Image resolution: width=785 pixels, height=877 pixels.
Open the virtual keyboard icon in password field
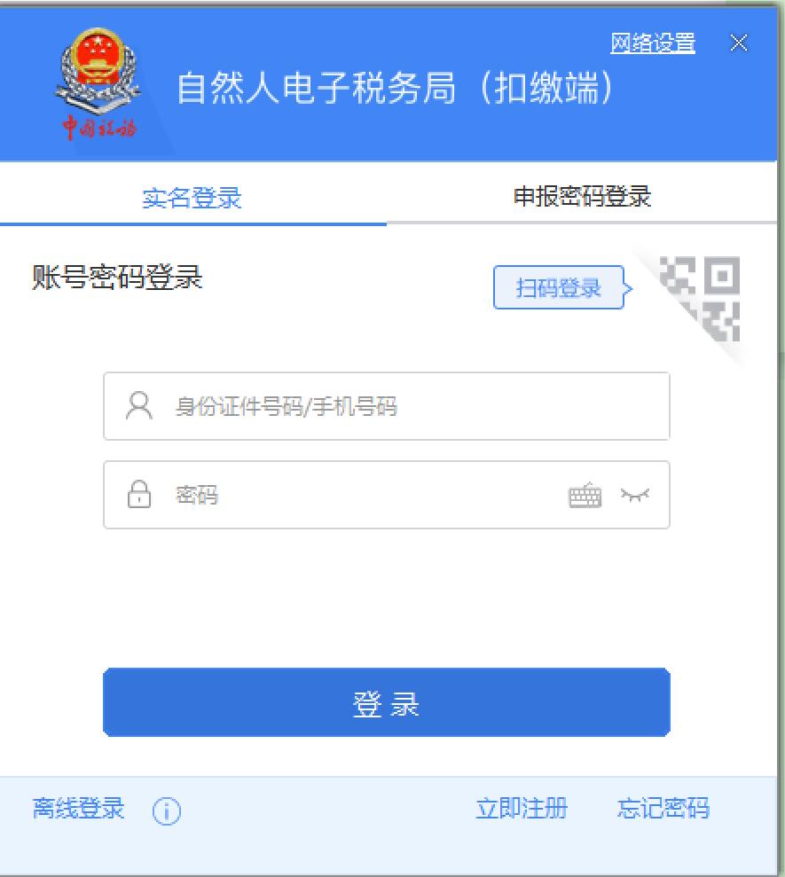point(585,495)
